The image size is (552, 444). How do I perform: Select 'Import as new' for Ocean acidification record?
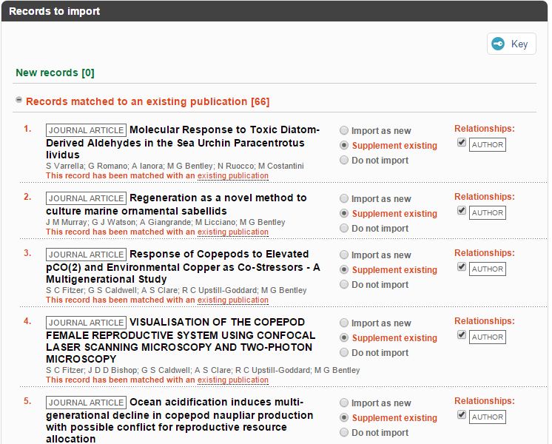344,403
